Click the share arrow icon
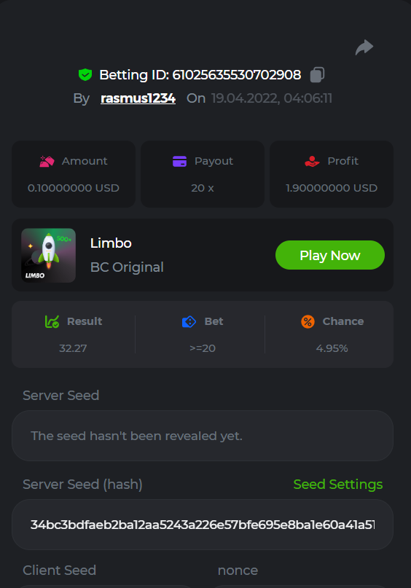The width and height of the screenshot is (411, 588). [364, 47]
